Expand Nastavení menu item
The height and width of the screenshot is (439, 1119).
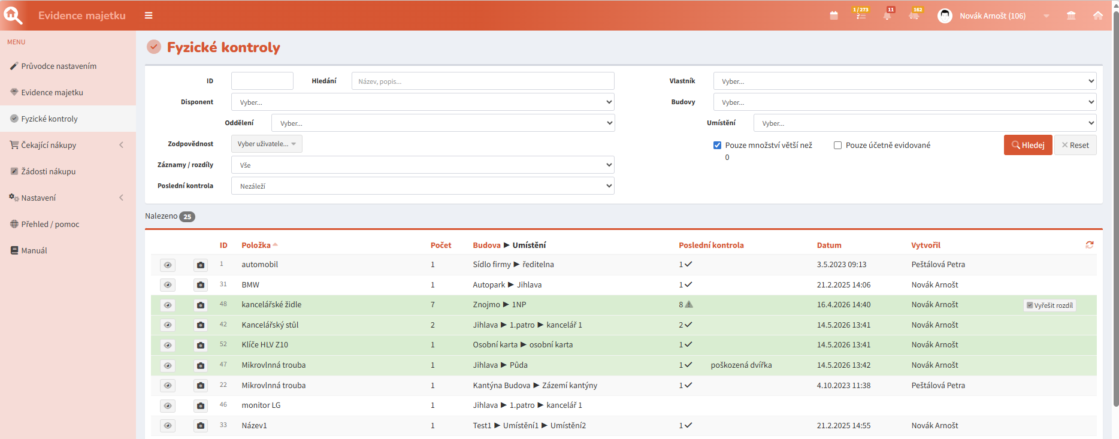[x=68, y=198]
